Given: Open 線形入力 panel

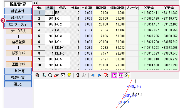Looking at the screenshot, I should (18, 18).
